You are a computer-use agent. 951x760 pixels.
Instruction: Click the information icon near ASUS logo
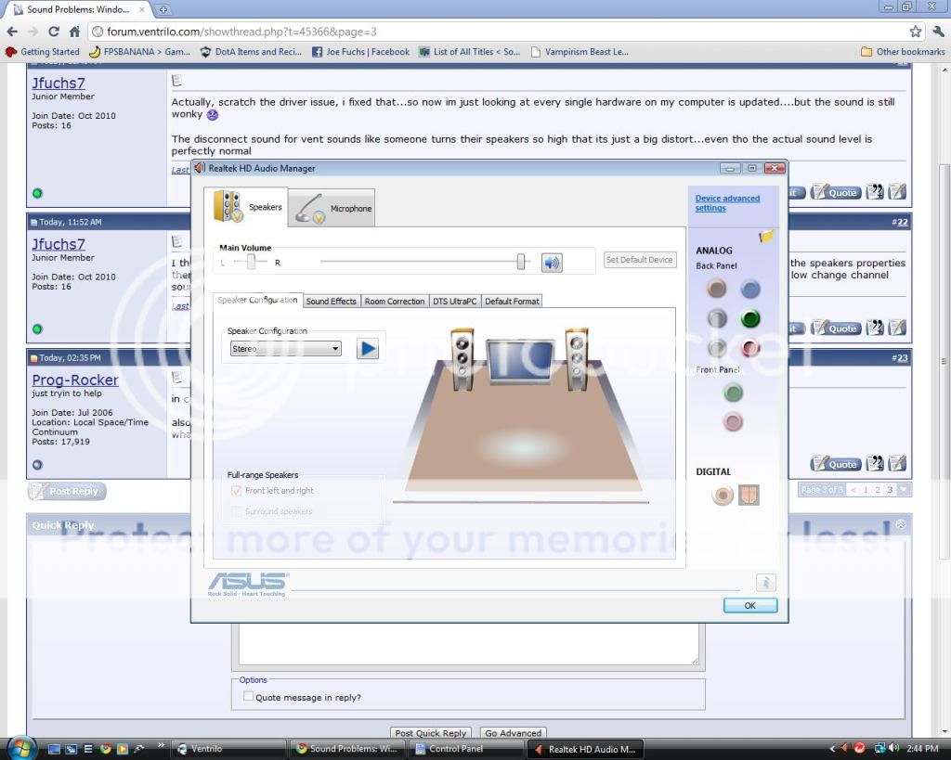[x=765, y=583]
